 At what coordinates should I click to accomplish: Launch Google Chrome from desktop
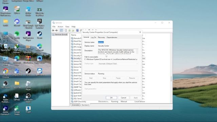pyautogui.click(x=5, y=73)
